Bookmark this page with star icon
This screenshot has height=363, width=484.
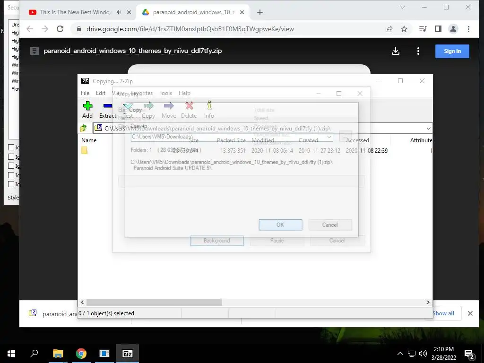[x=404, y=29]
